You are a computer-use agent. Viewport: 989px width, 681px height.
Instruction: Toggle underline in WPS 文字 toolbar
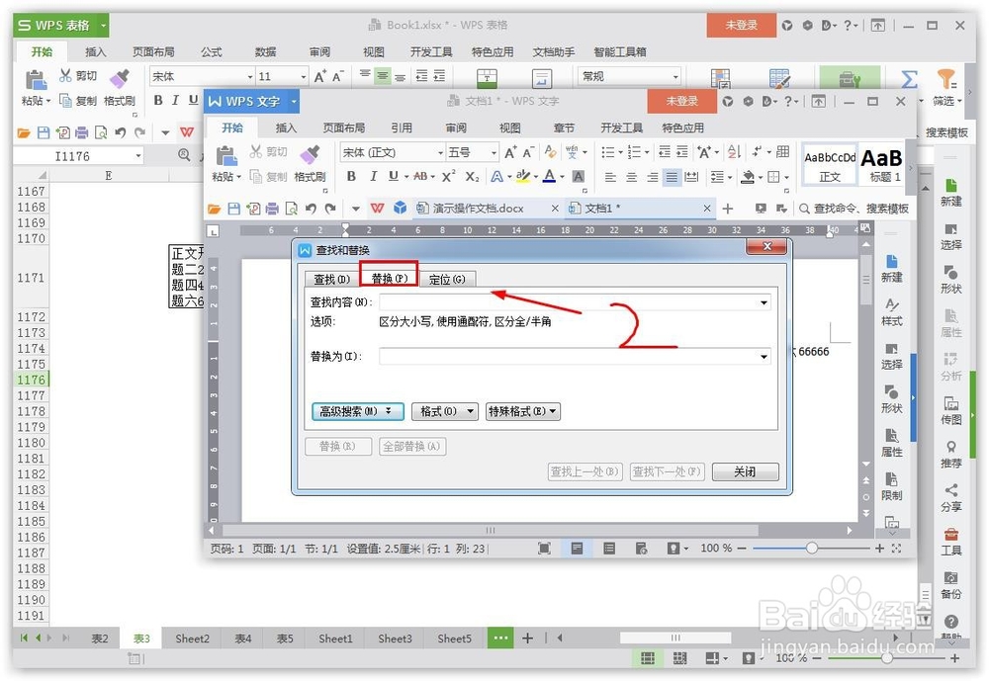394,177
